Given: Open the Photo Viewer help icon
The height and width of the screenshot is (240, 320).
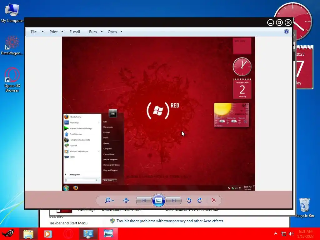Looking at the screenshot, I should (x=287, y=31).
